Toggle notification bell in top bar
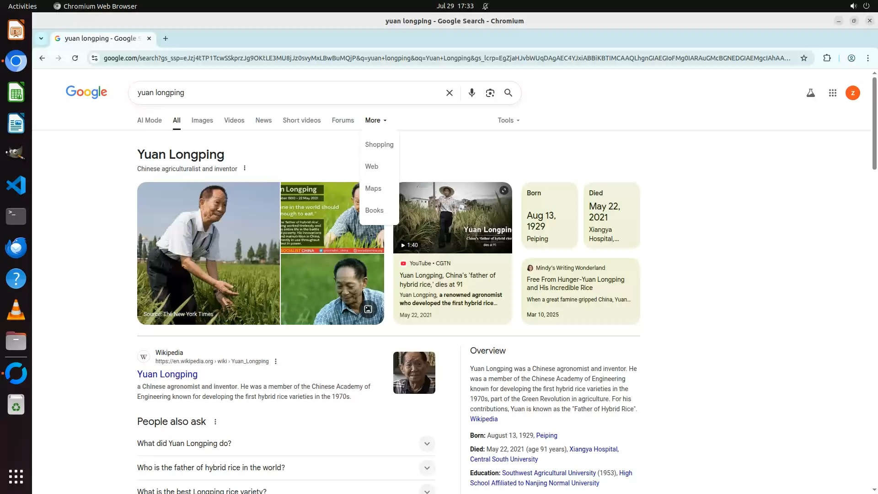878x494 pixels. point(485,6)
